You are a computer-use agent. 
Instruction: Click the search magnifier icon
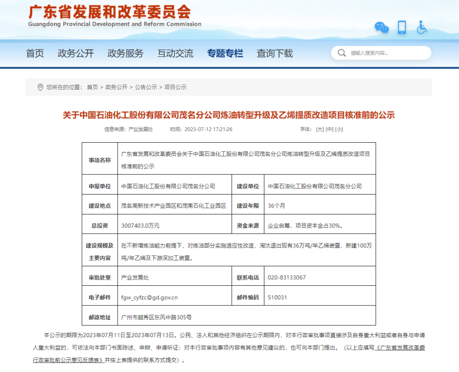coord(342,53)
